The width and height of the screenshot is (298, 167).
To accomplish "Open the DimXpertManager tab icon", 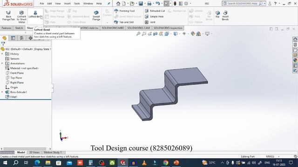I will 30,38.
